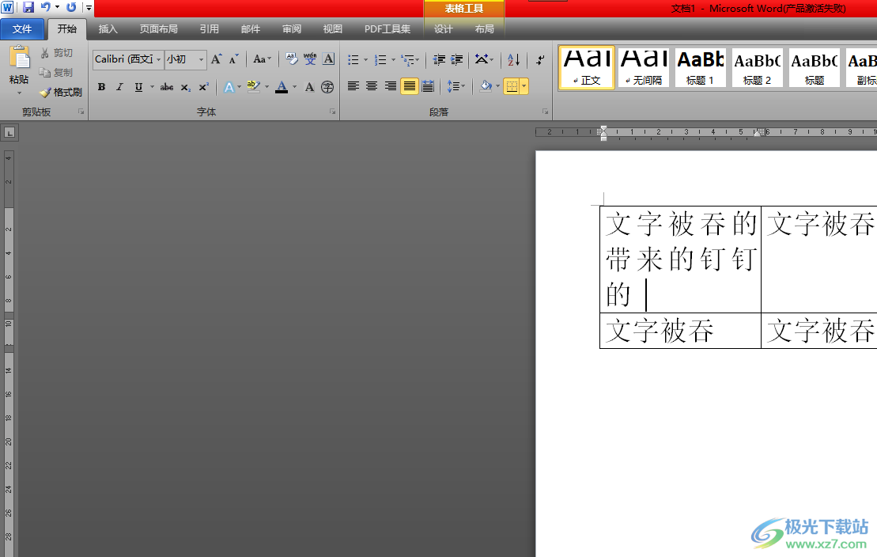This screenshot has height=557, width=877.
Task: Open the Font dialog launcher
Action: 333,112
